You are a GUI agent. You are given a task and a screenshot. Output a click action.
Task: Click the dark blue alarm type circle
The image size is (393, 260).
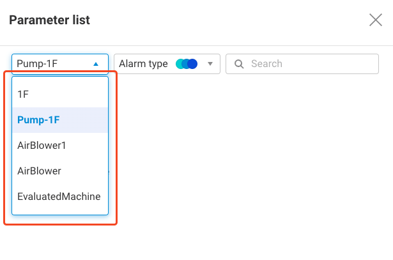tap(192, 64)
